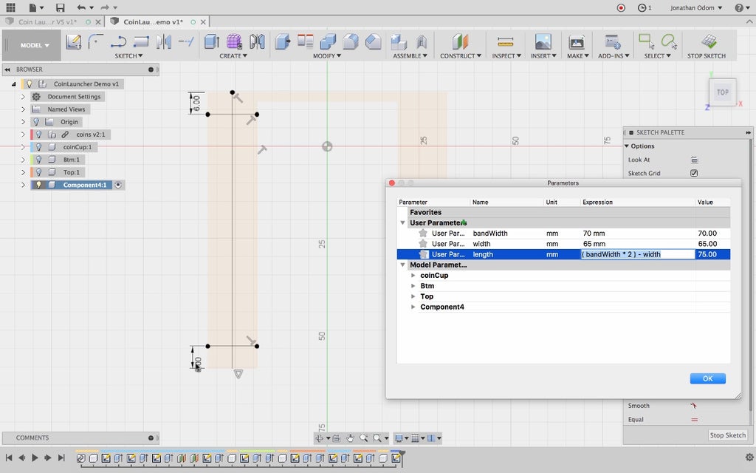Expand the Document Settings tree node

click(x=23, y=97)
